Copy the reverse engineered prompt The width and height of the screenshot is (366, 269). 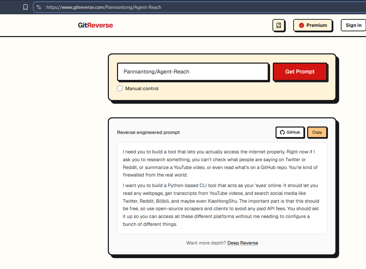point(317,132)
